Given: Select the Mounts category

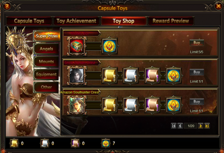Looking at the screenshot, I should pos(46,62).
